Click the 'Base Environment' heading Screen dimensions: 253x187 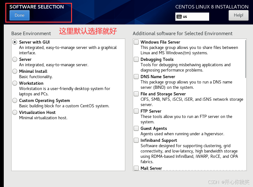tap(31, 34)
